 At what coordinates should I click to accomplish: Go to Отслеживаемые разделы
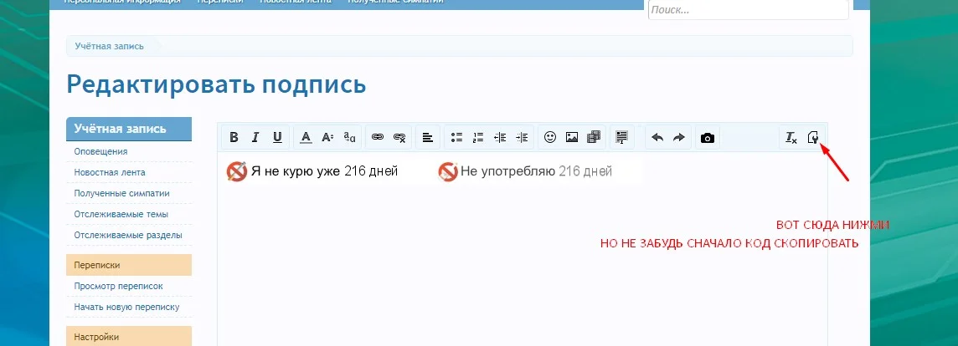click(128, 235)
